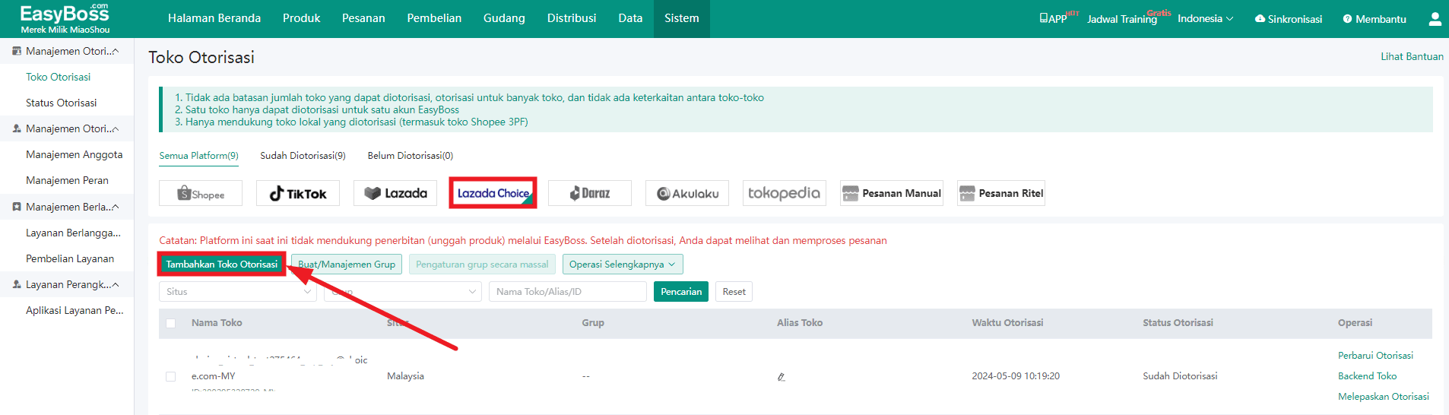Viewport: 1449px width, 415px height.
Task: Collapse the Layanan Perangk sidebar group
Action: [116, 284]
